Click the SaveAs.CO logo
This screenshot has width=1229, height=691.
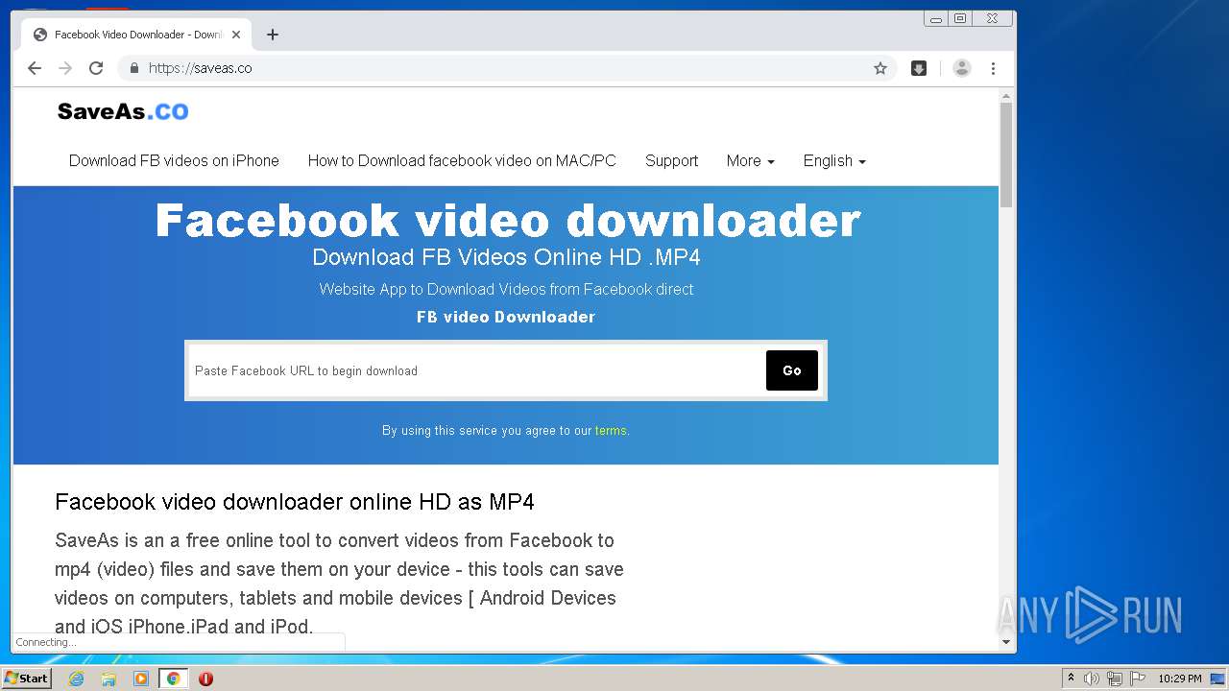tap(123, 111)
